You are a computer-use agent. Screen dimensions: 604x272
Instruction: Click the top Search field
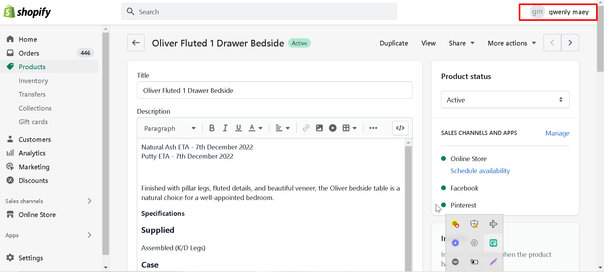click(259, 11)
